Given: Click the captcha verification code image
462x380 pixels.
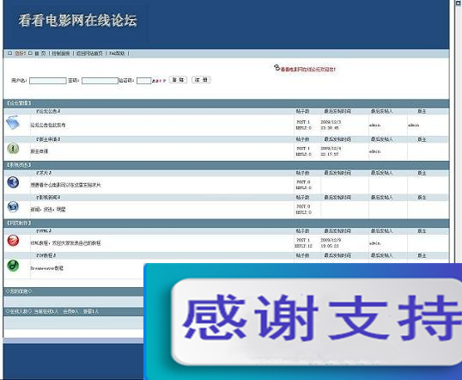Looking at the screenshot, I should point(159,81).
